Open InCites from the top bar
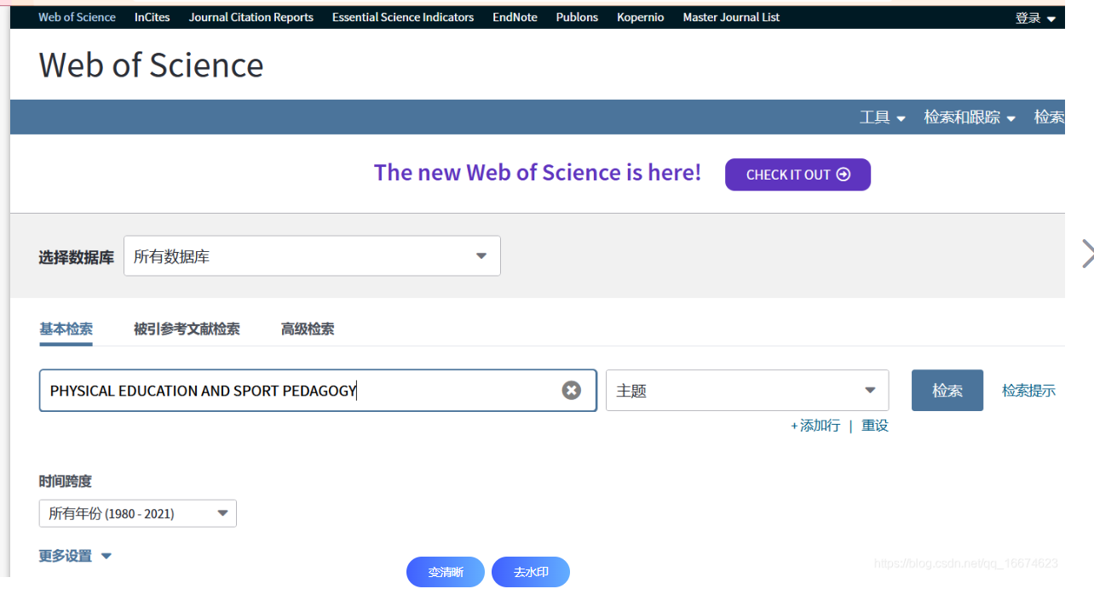 152,17
